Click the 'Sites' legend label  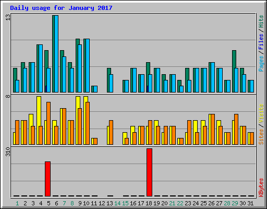261,137
